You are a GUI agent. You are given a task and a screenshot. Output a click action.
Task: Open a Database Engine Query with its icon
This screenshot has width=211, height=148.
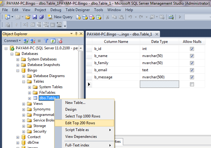click(78, 17)
